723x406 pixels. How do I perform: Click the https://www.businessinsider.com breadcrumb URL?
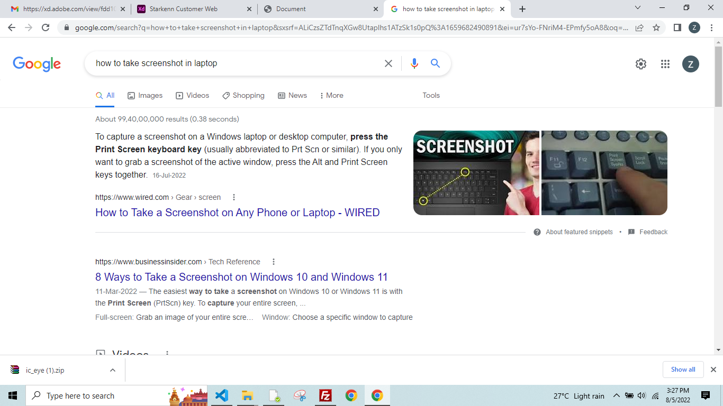[x=149, y=262]
